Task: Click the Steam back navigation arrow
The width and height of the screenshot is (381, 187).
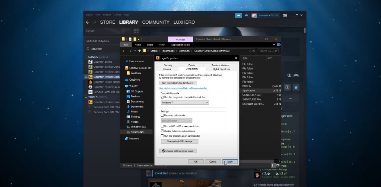Action: (x=88, y=22)
